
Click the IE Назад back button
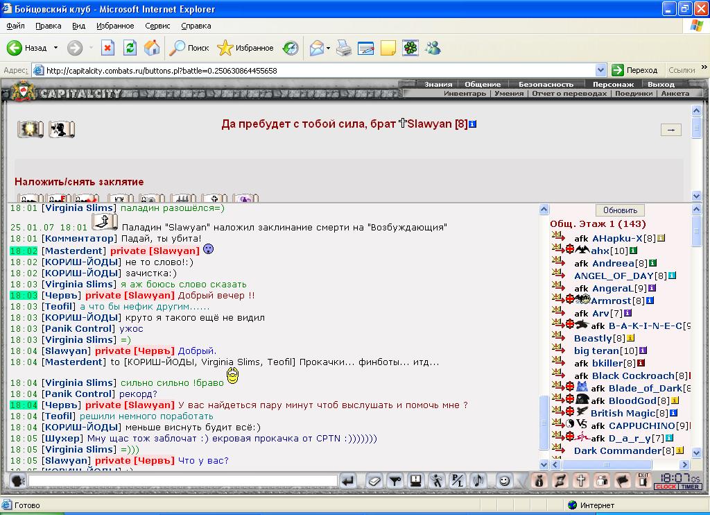[27, 48]
